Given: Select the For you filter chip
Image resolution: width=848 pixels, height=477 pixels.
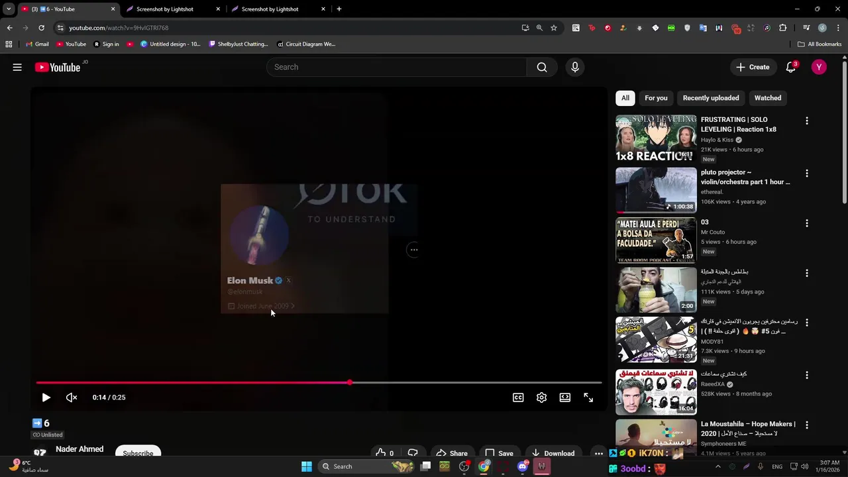Looking at the screenshot, I should [656, 98].
